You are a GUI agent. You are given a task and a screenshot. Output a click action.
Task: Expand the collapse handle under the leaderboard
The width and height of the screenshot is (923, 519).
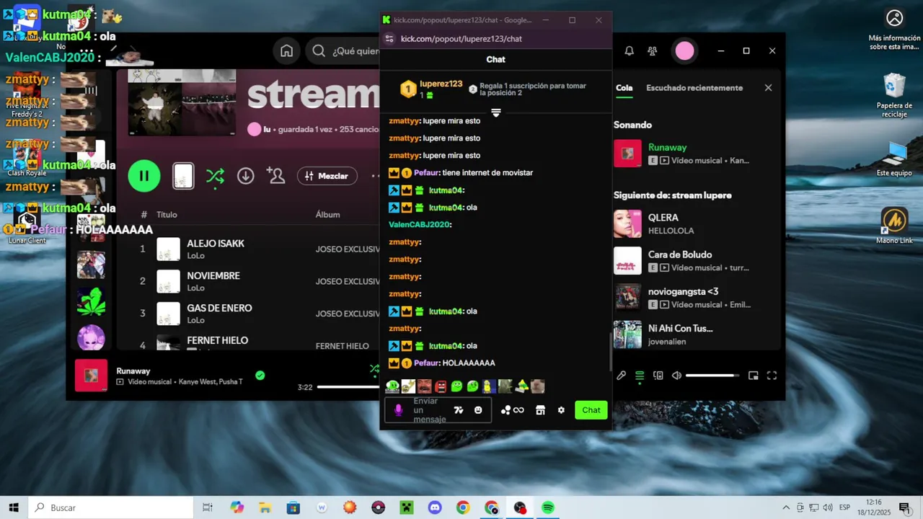point(495,112)
